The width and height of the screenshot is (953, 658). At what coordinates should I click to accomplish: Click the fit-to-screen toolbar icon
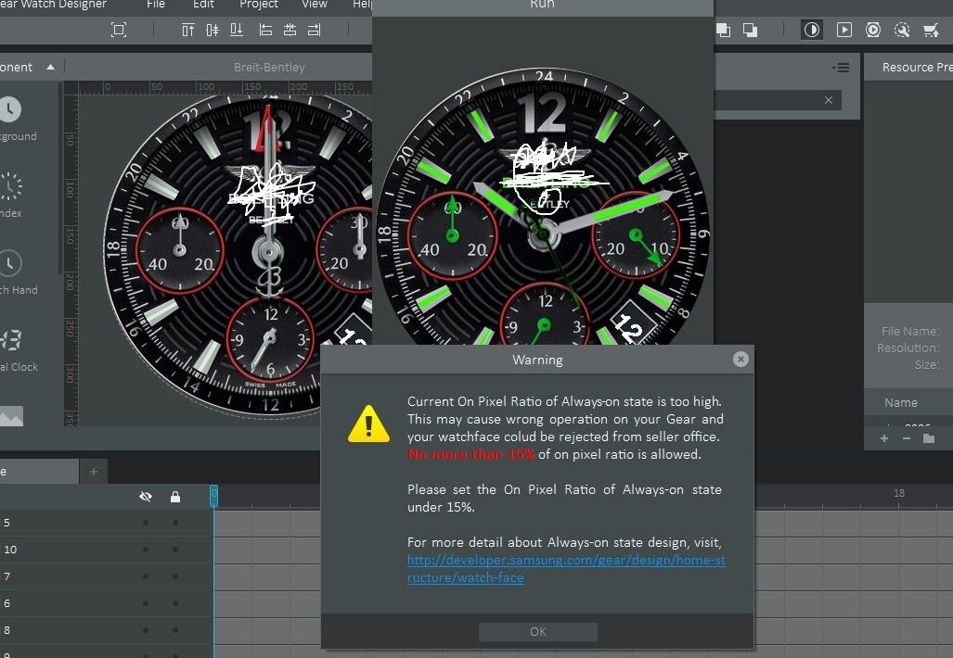tap(119, 30)
